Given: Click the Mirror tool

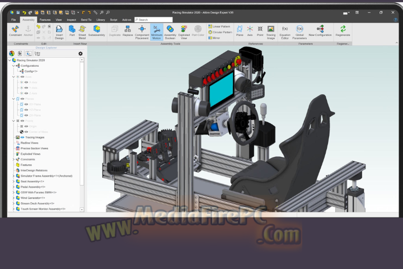Looking at the screenshot, I should [x=214, y=38].
